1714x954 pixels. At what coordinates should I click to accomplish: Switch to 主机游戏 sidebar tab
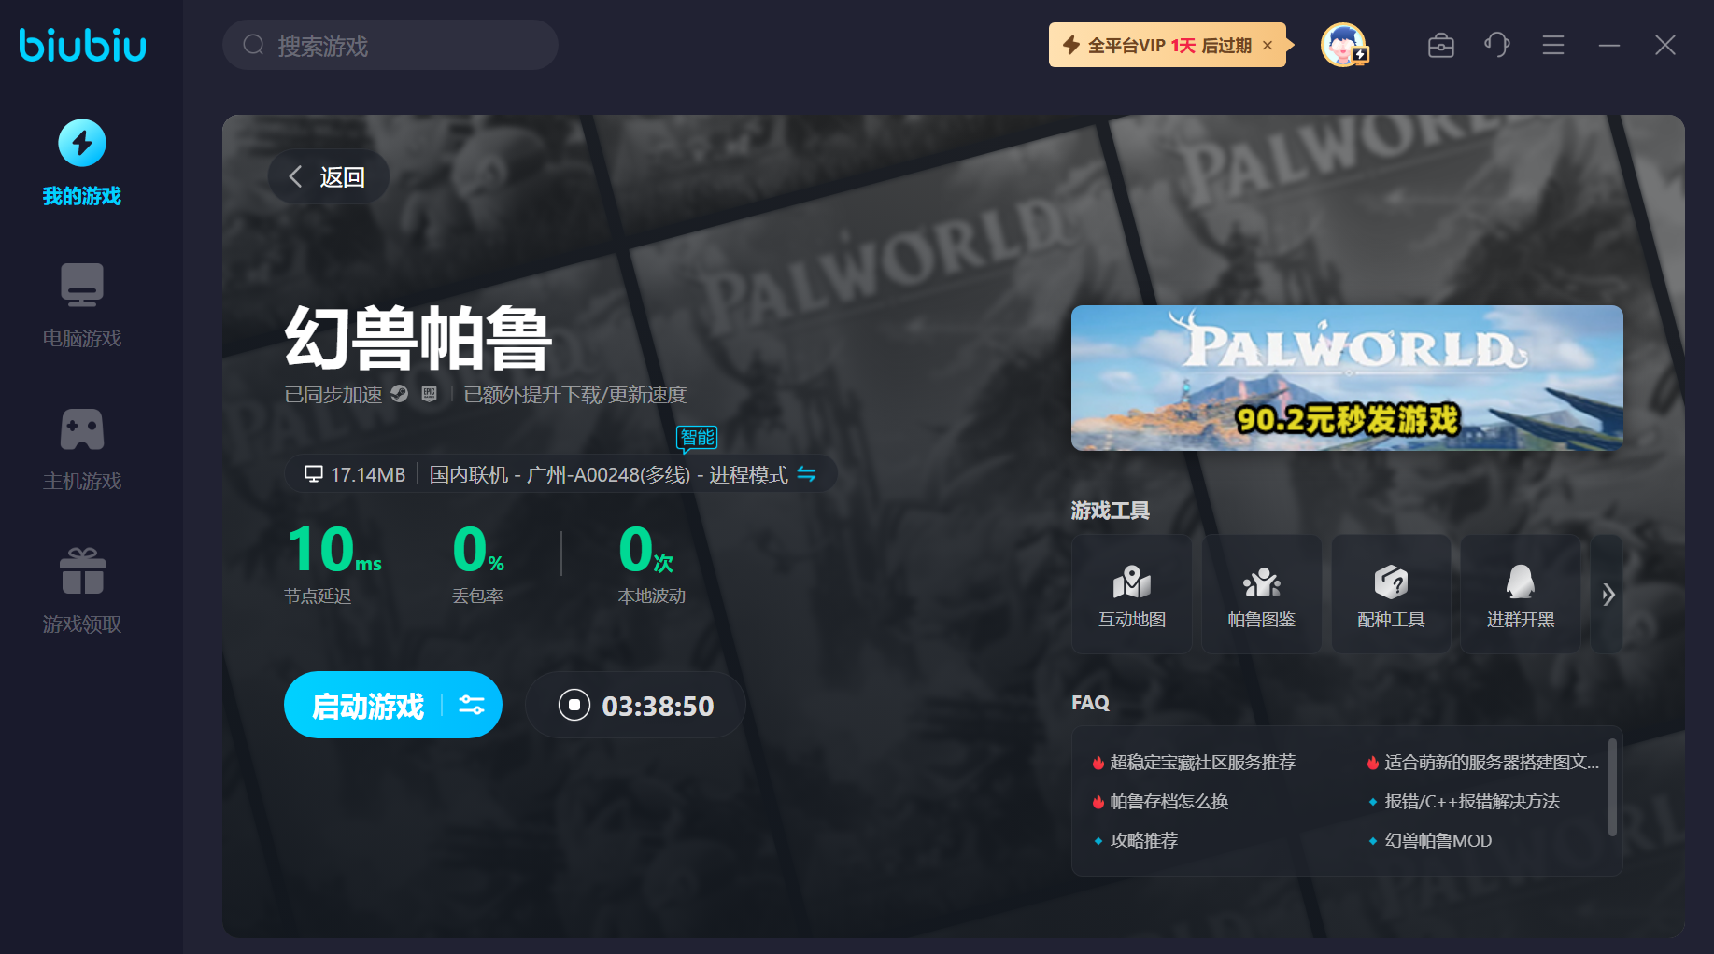82,448
